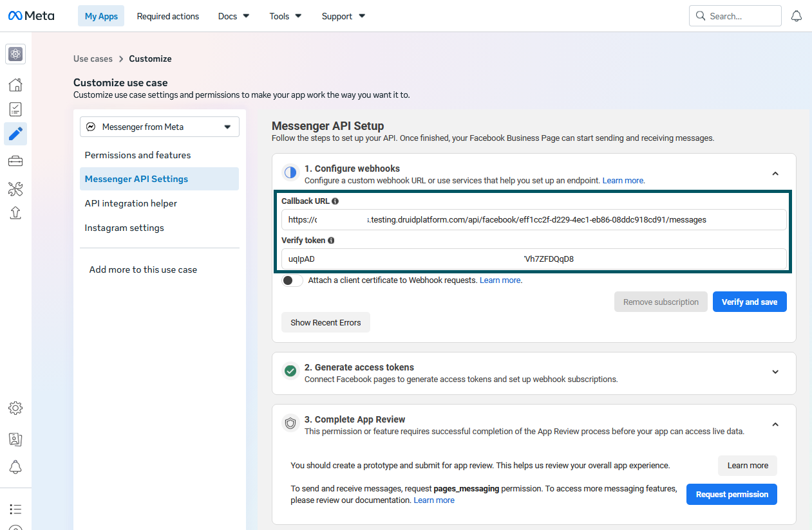Click the Customize use case heading
812x530 pixels.
pyautogui.click(x=120, y=82)
